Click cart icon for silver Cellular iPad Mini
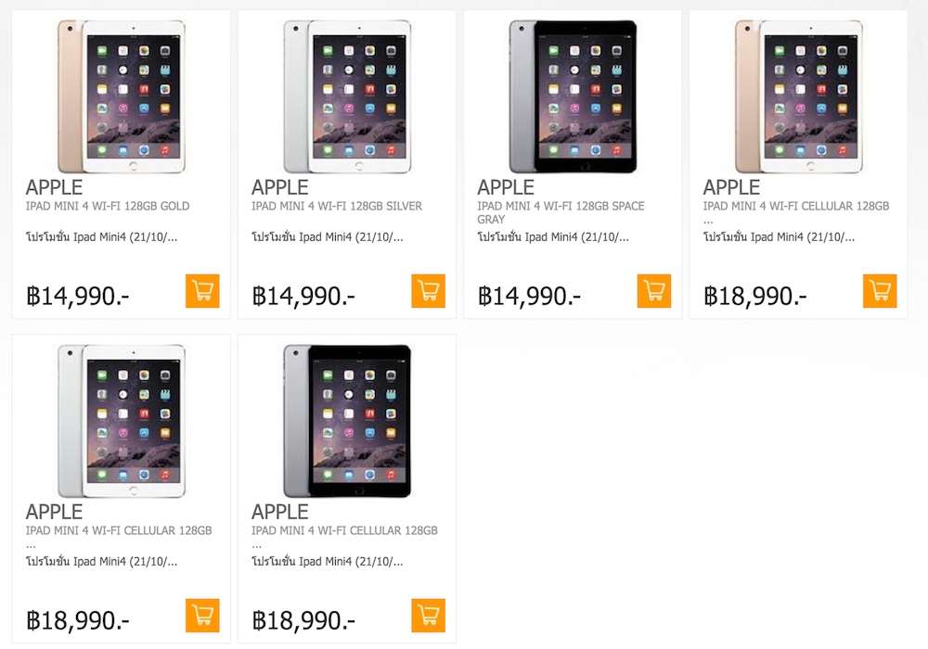928x649 pixels. pos(202,616)
